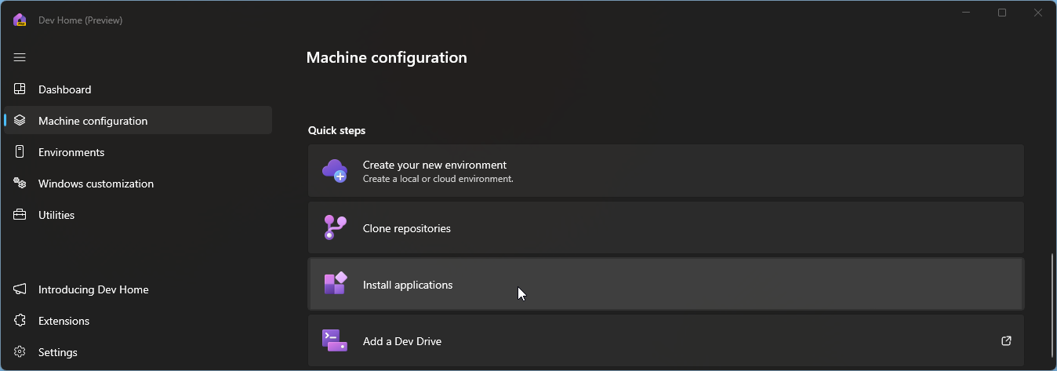This screenshot has width=1057, height=371.
Task: Choose the Clone repositories option
Action: coord(665,228)
